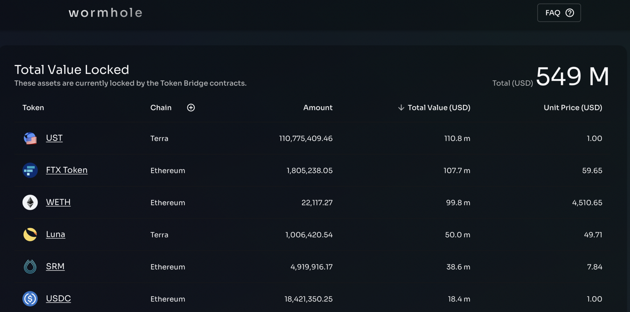Click the FTX Token logo icon

point(30,170)
